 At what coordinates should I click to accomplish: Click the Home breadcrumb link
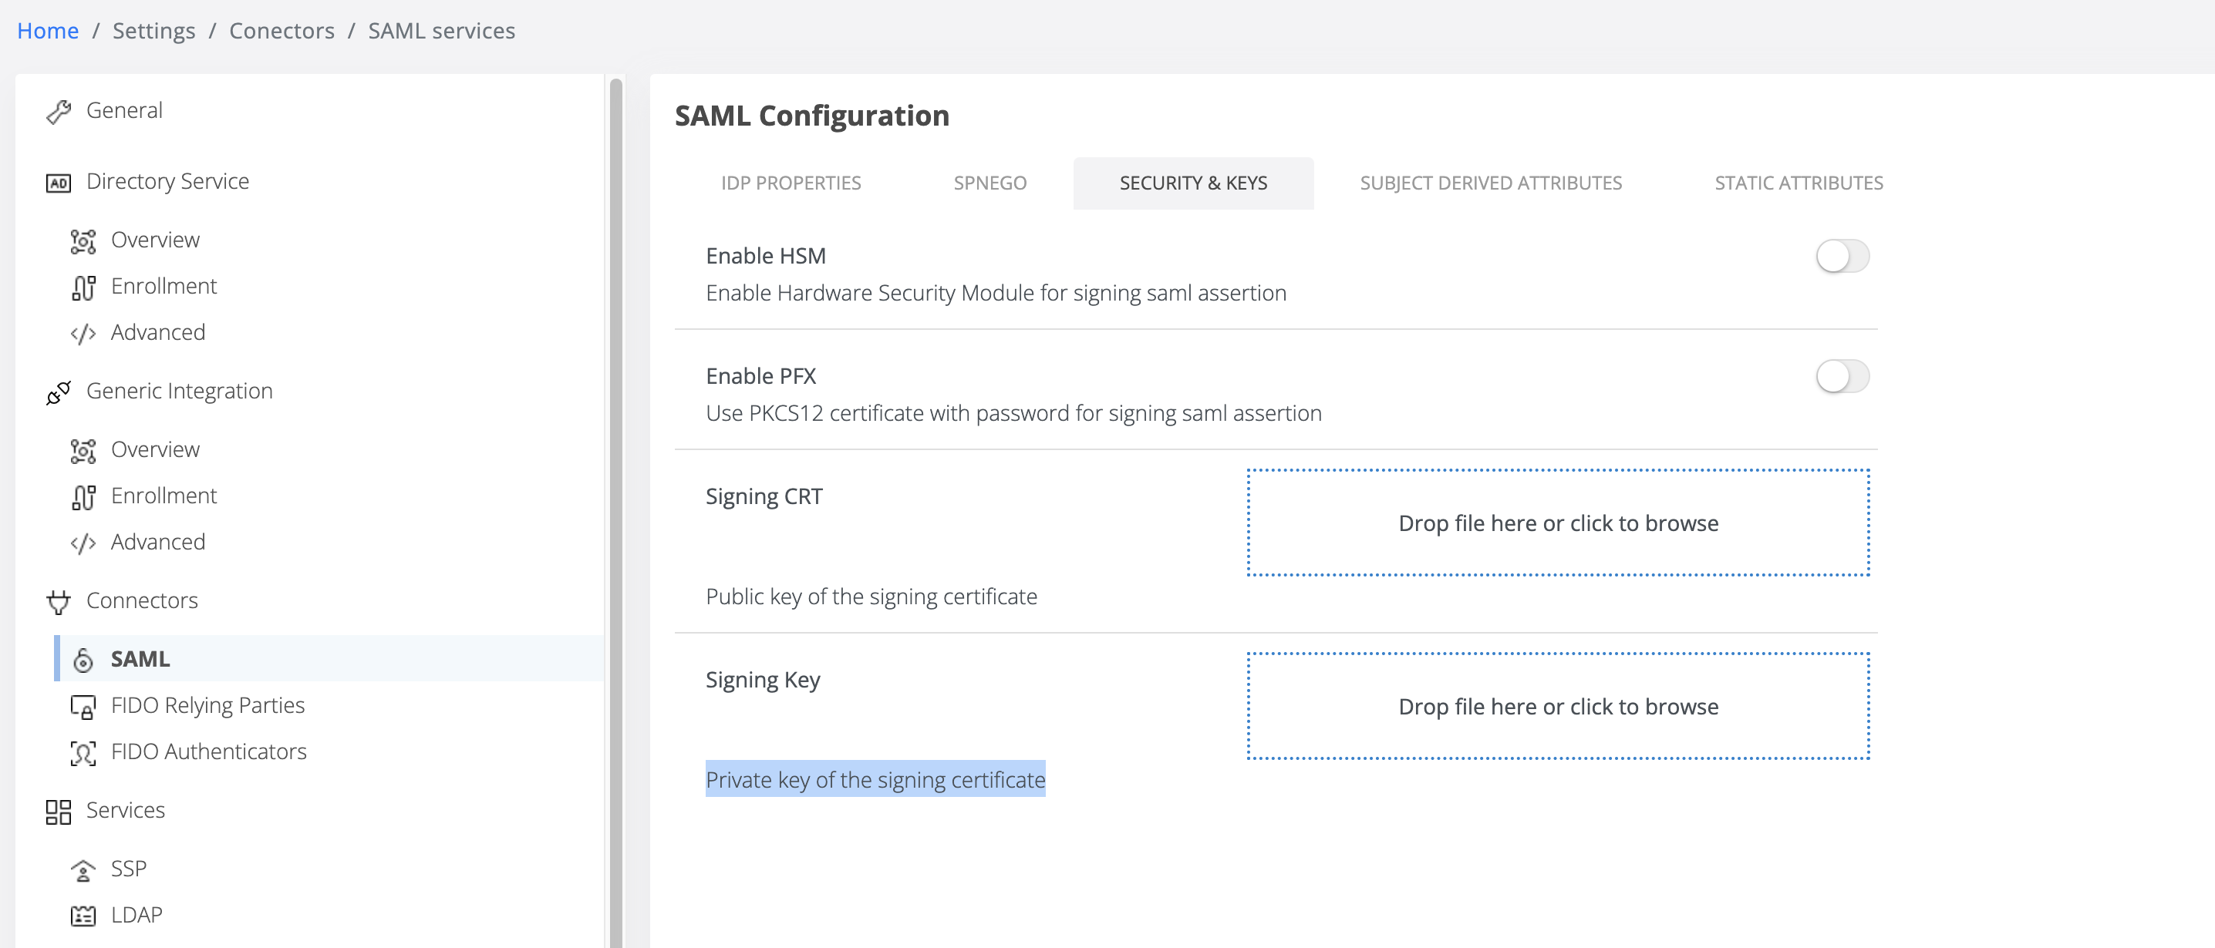coord(48,31)
